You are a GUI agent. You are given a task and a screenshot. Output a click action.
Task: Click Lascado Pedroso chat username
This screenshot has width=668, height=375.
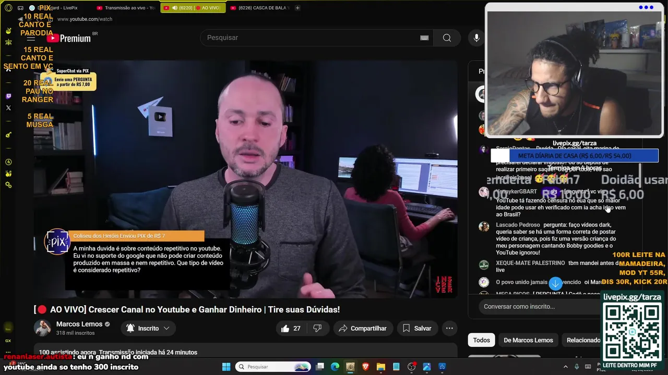pyautogui.click(x=518, y=225)
